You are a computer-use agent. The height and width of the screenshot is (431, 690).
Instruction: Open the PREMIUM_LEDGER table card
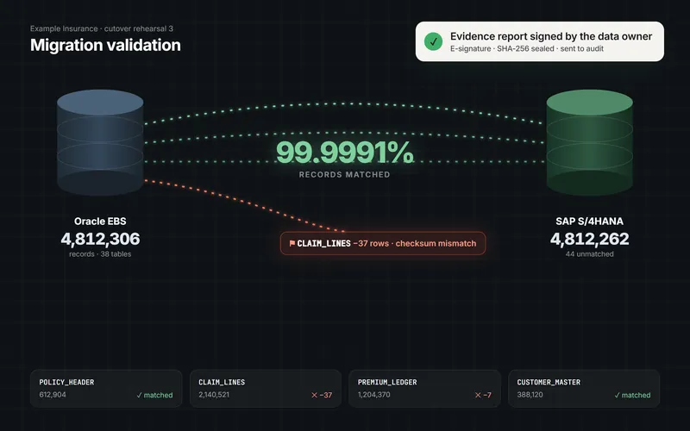(x=424, y=389)
